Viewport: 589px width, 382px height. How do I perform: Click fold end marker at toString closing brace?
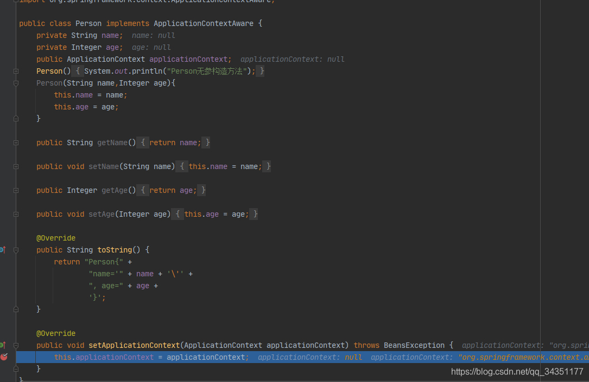[x=16, y=309]
